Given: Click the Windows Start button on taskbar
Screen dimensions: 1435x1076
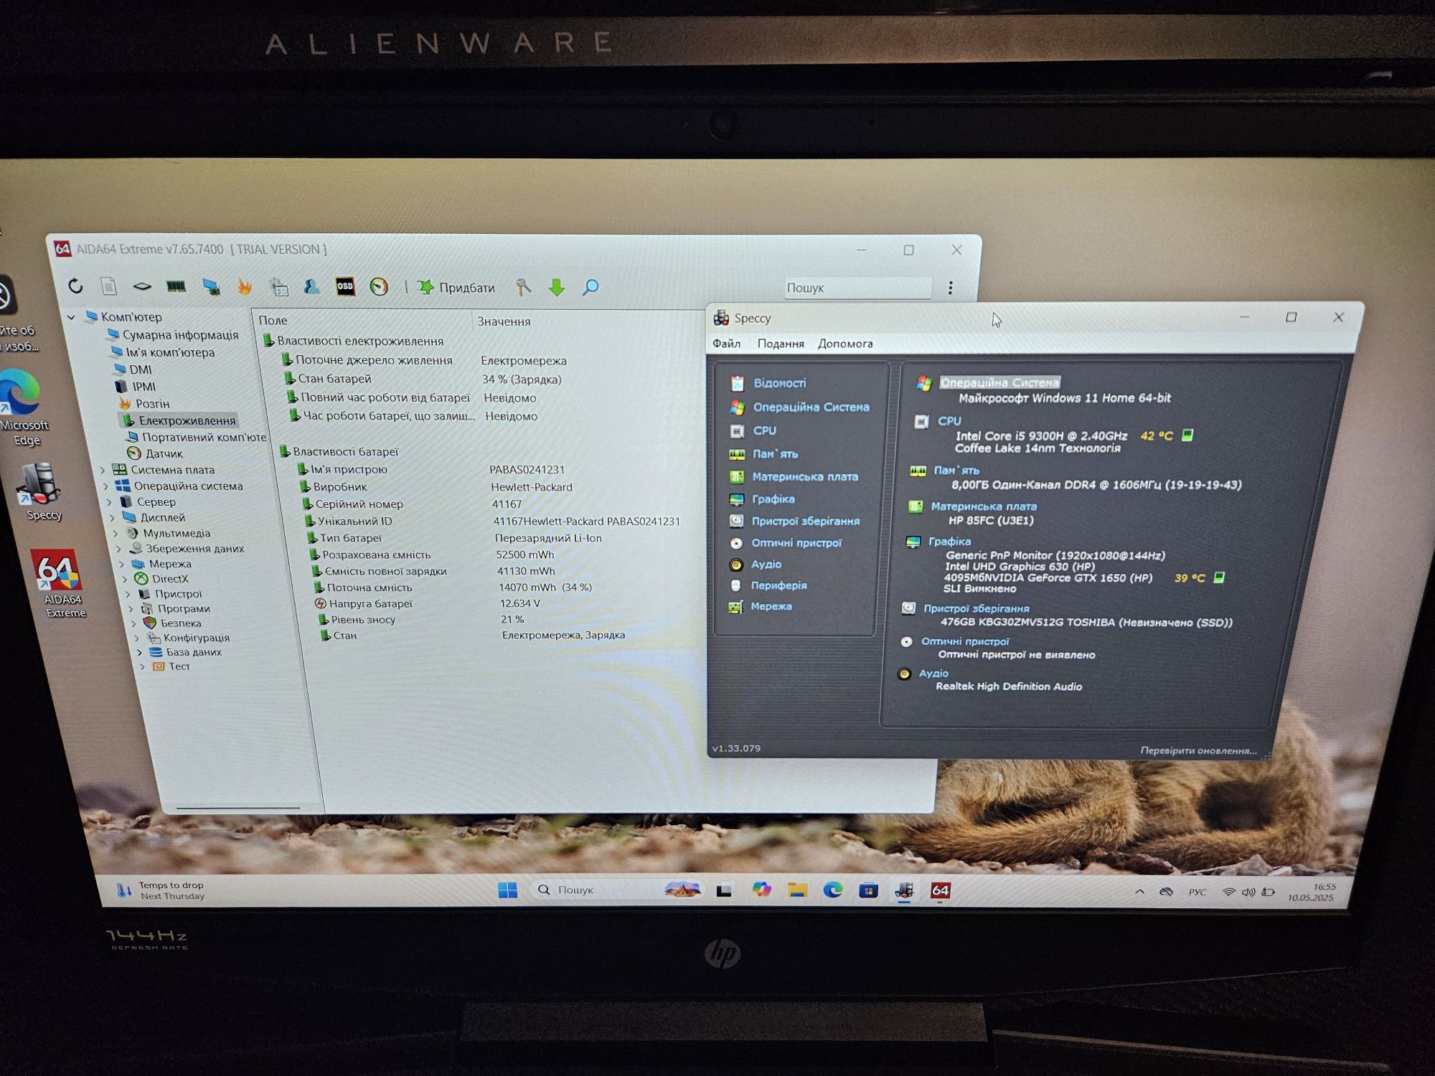Looking at the screenshot, I should 507,890.
